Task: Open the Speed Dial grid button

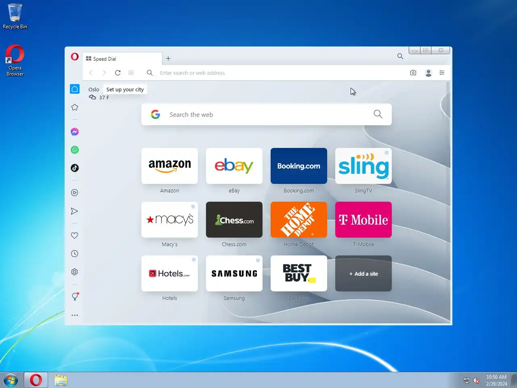Action: [x=131, y=73]
